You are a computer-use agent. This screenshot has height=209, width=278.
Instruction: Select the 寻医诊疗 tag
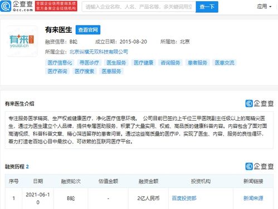89,63
